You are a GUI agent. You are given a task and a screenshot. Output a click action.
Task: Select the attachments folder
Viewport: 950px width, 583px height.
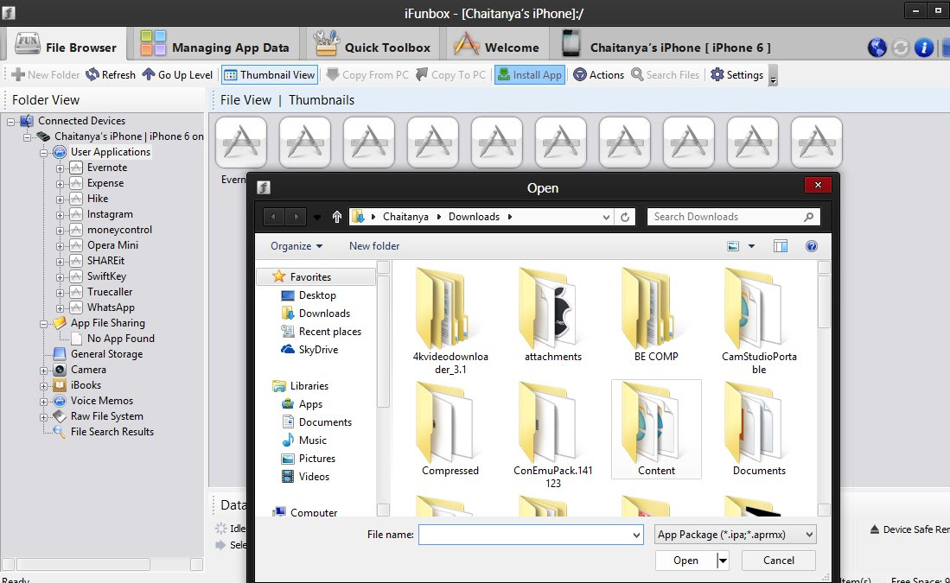[553, 314]
